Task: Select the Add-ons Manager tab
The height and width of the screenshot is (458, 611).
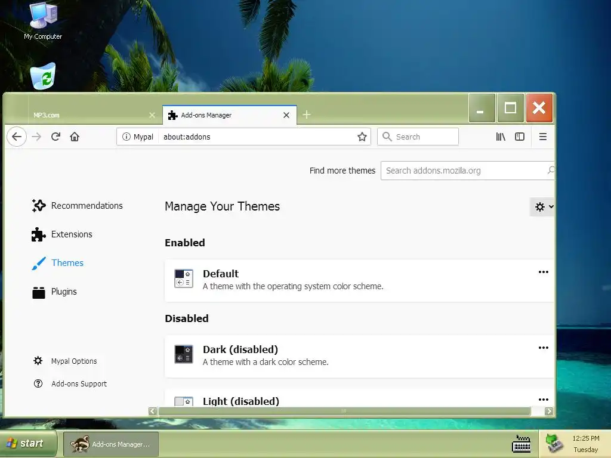Action: click(x=230, y=115)
